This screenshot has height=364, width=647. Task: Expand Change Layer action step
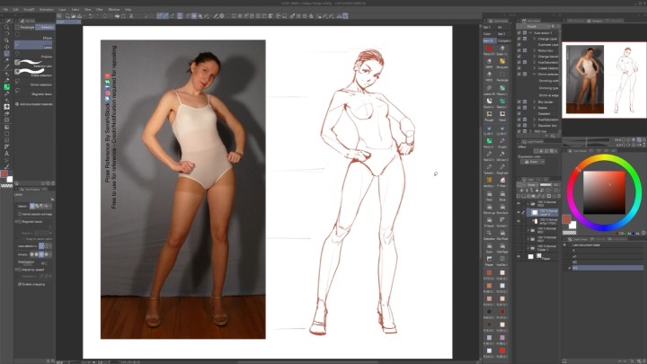(x=535, y=39)
